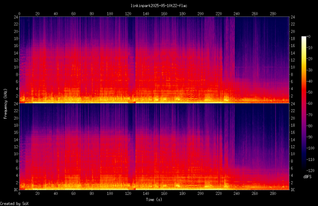Click the 'dBFS' legend label
Image resolution: width=318 pixels, height=206 pixels.
307,177
